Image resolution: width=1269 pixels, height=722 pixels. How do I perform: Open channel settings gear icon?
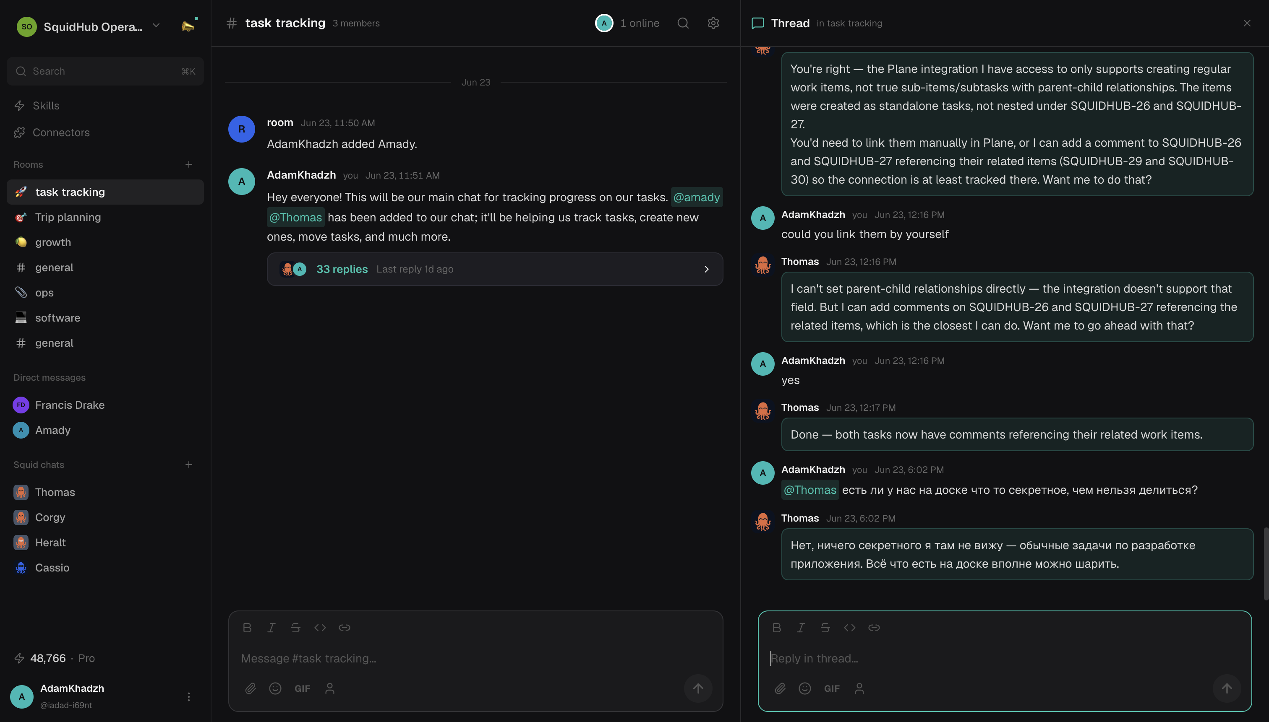click(x=713, y=23)
